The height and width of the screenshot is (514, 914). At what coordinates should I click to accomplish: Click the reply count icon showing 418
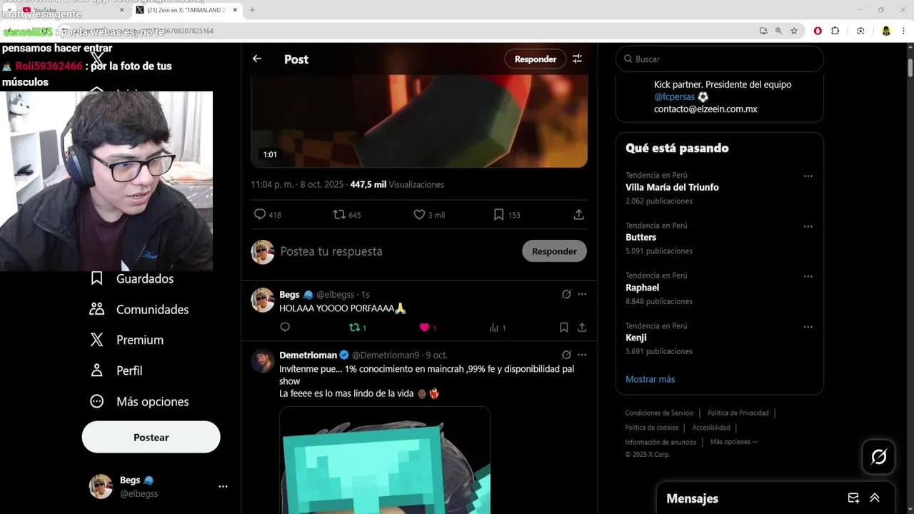pos(260,214)
